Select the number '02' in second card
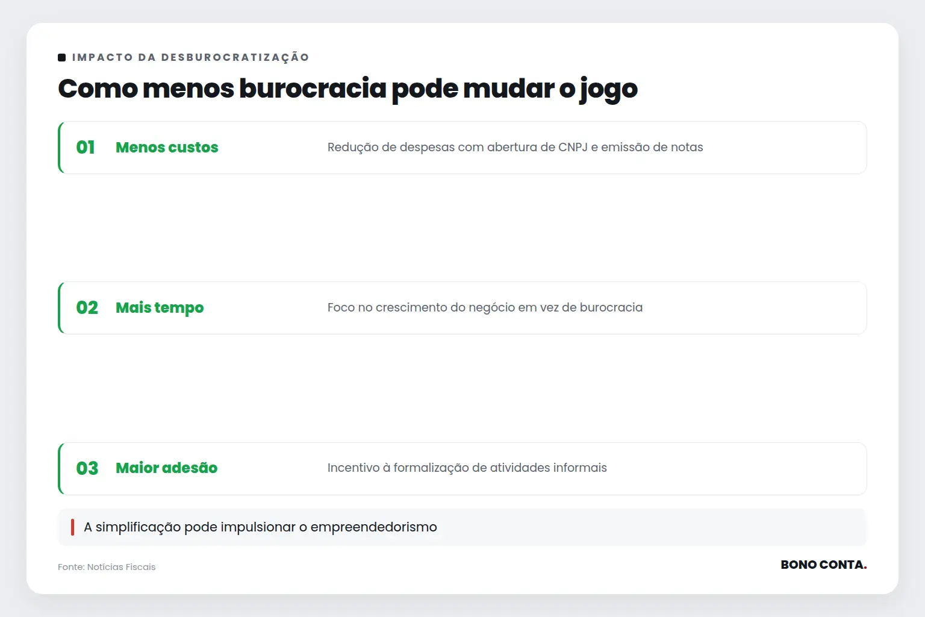Screen dimensions: 925x617 click(87, 308)
